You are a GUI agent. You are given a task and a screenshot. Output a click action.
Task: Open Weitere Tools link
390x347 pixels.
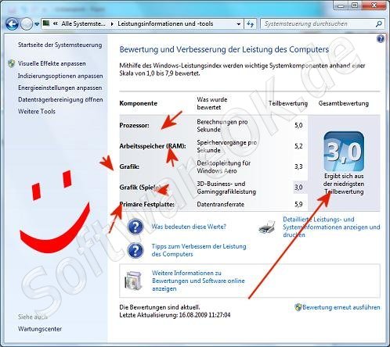coord(37,112)
